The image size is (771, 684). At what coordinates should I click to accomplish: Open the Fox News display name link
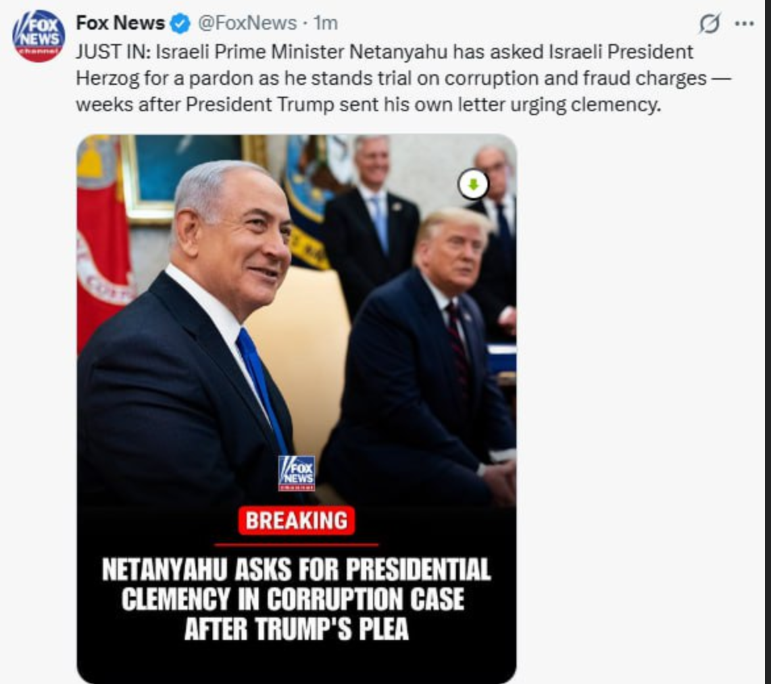point(120,23)
